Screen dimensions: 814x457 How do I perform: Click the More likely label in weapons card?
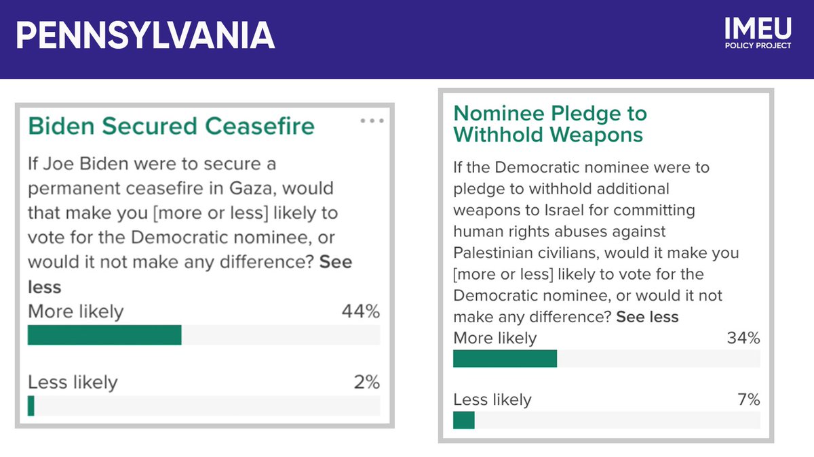click(x=495, y=338)
